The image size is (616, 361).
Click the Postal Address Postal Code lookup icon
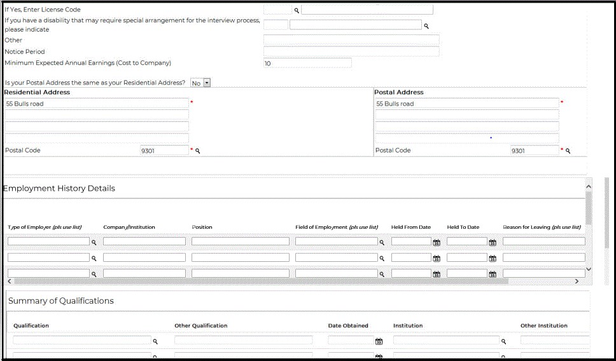pos(568,151)
